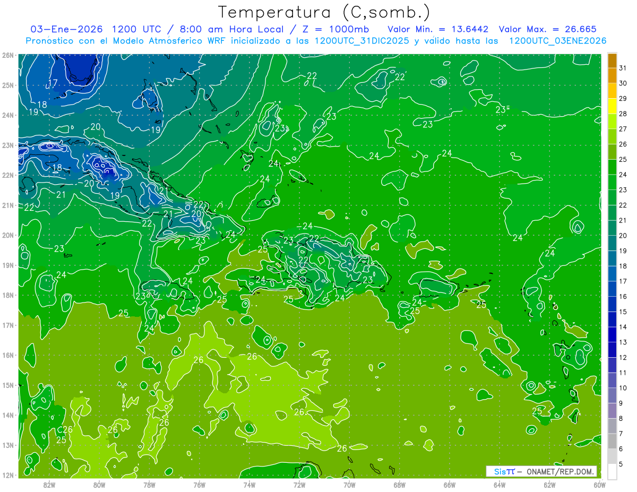Click the "78W" longitude axis label
637x492 pixels.
coord(149,485)
